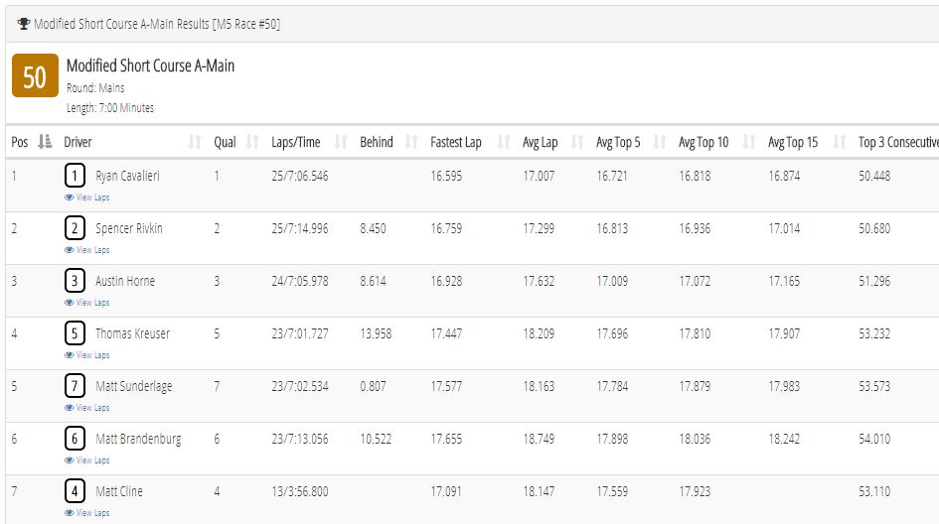Screen dimensions: 939x524
Task: Click the Avg Lap column header
Action: [541, 142]
